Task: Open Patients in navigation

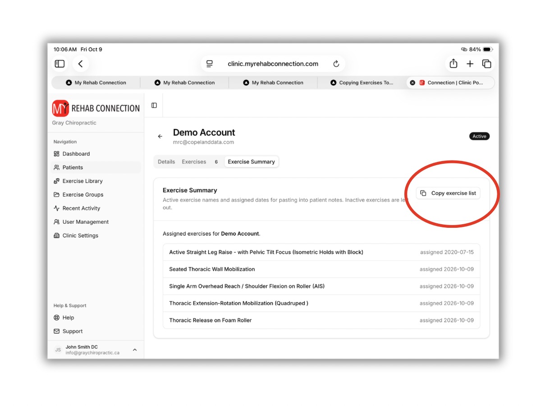Action: pos(96,167)
